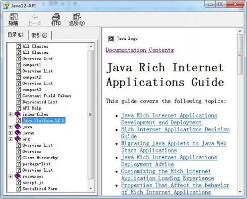Open Rich Internet Applications Decision Guide link
This screenshot has height=199, width=247.
point(175,133)
